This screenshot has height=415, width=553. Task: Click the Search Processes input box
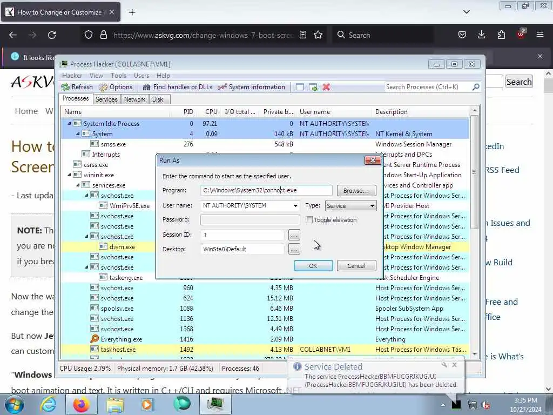428,87
